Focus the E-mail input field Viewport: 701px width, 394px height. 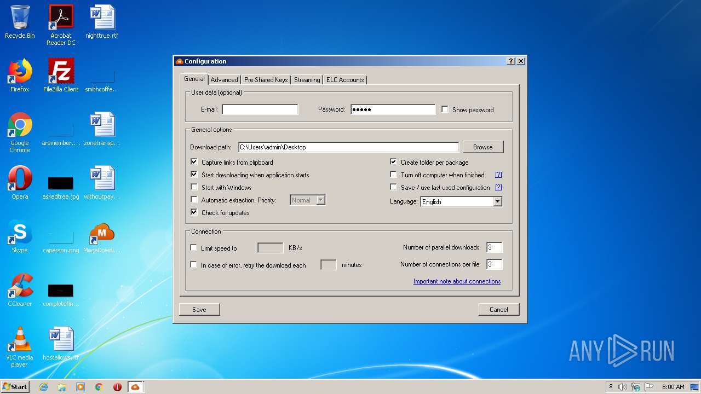click(260, 109)
